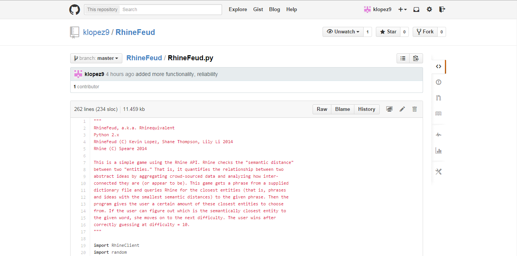Click line number 1

point(84,121)
